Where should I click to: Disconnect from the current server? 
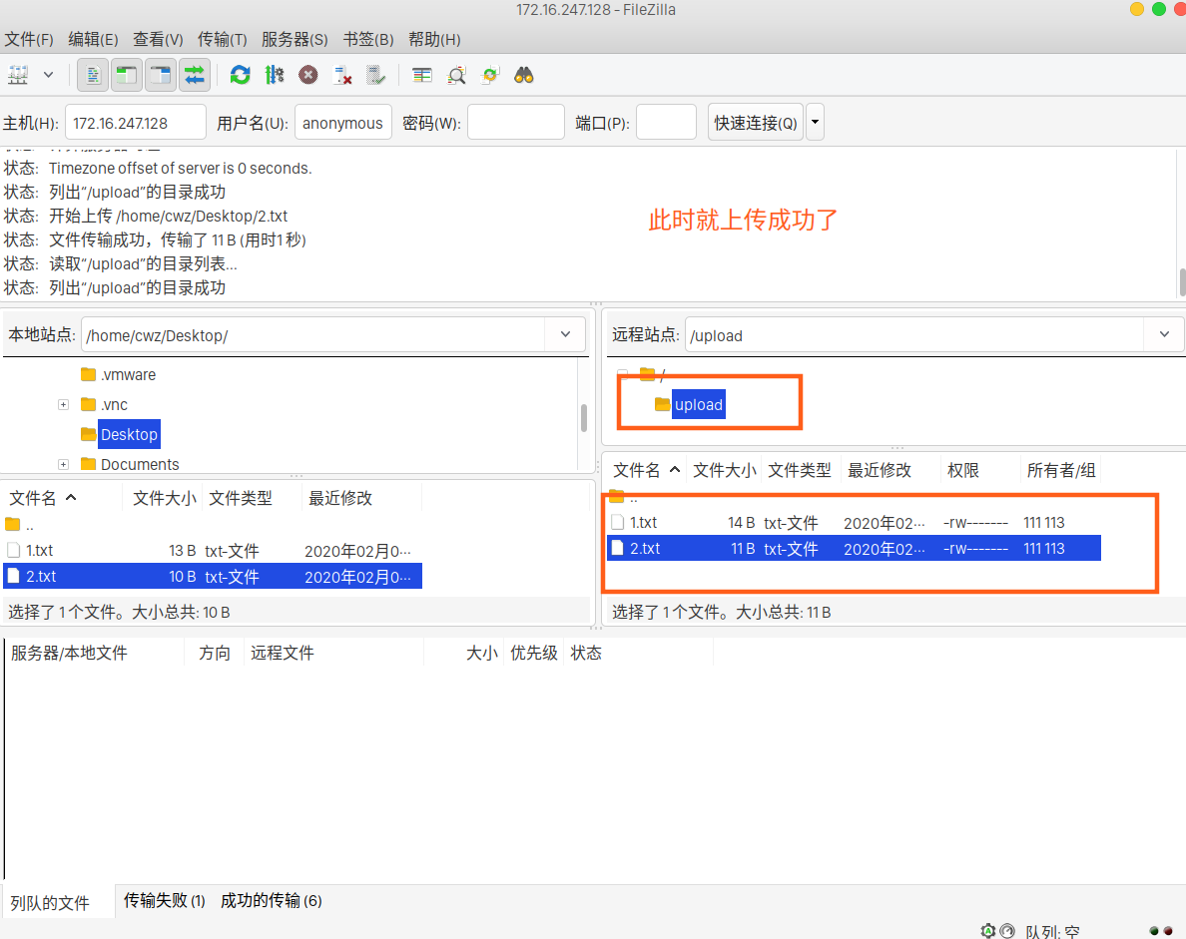pos(342,75)
